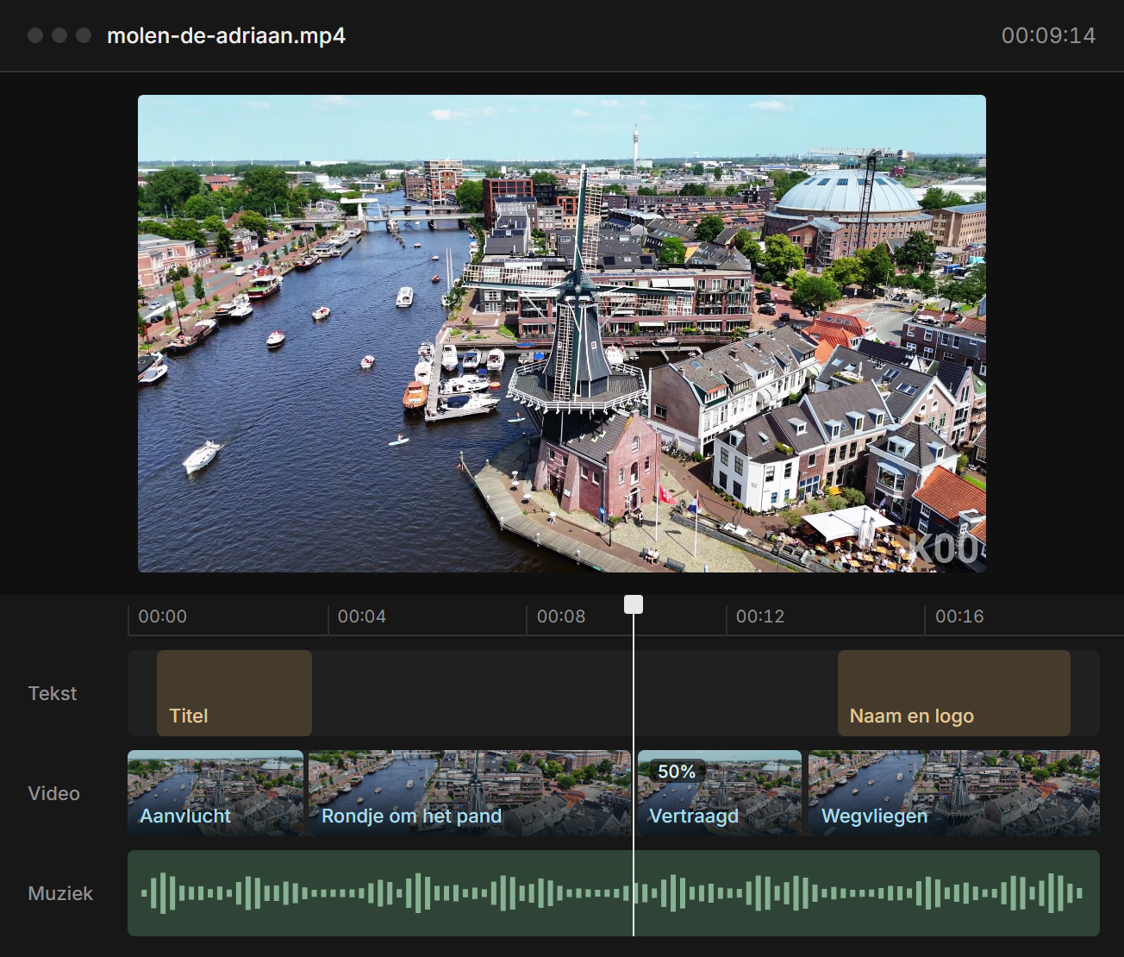Click the Video track label

[53, 793]
